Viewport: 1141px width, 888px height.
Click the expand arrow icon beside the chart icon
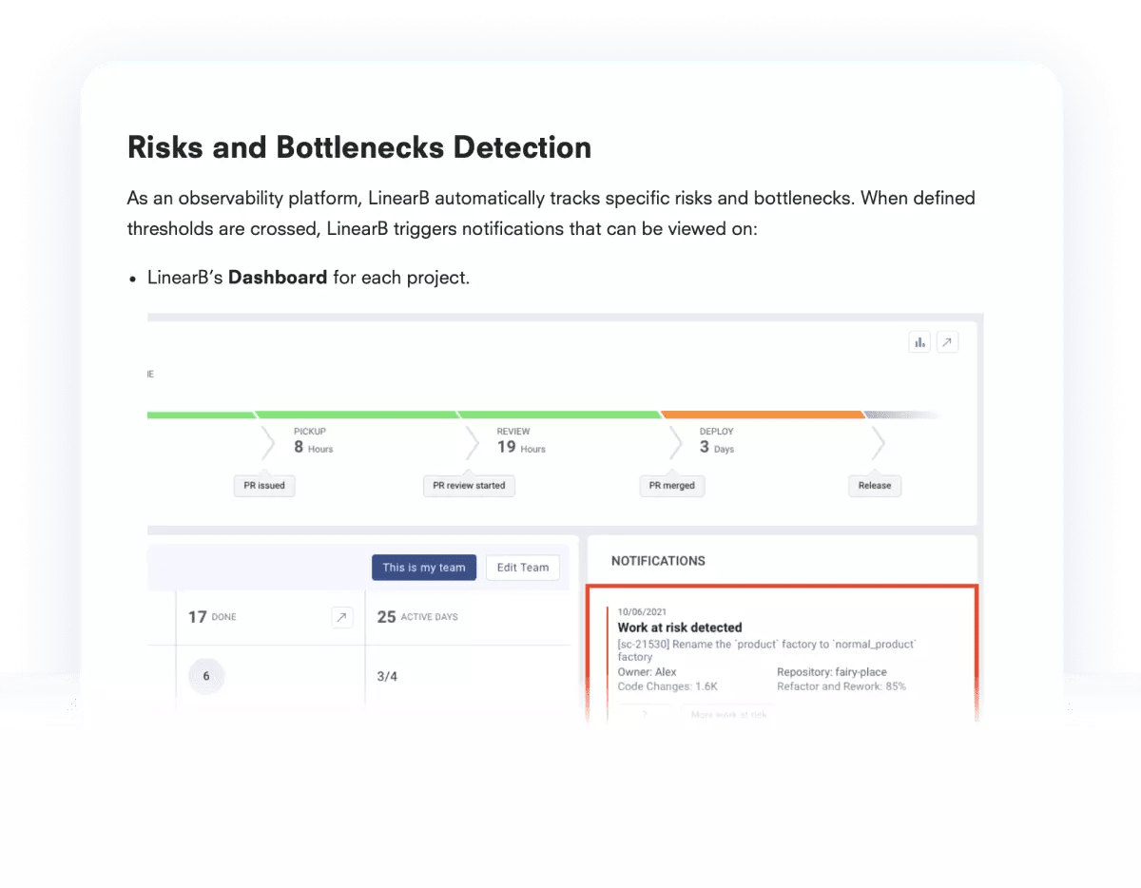coord(947,342)
